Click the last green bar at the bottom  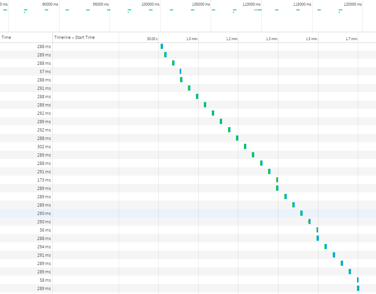coord(358,288)
